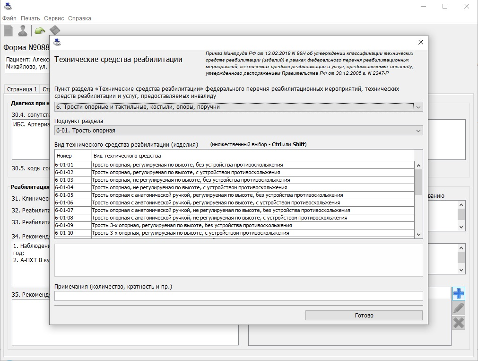Click the gray X delete icon

click(459, 323)
